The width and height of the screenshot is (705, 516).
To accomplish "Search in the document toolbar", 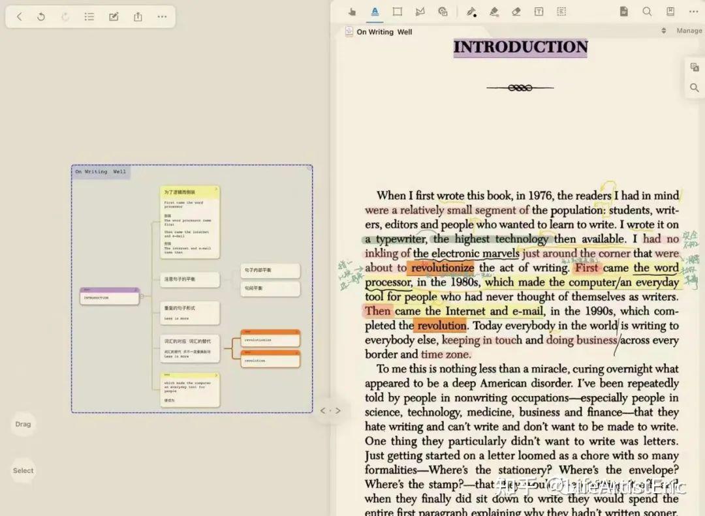I will [x=647, y=12].
